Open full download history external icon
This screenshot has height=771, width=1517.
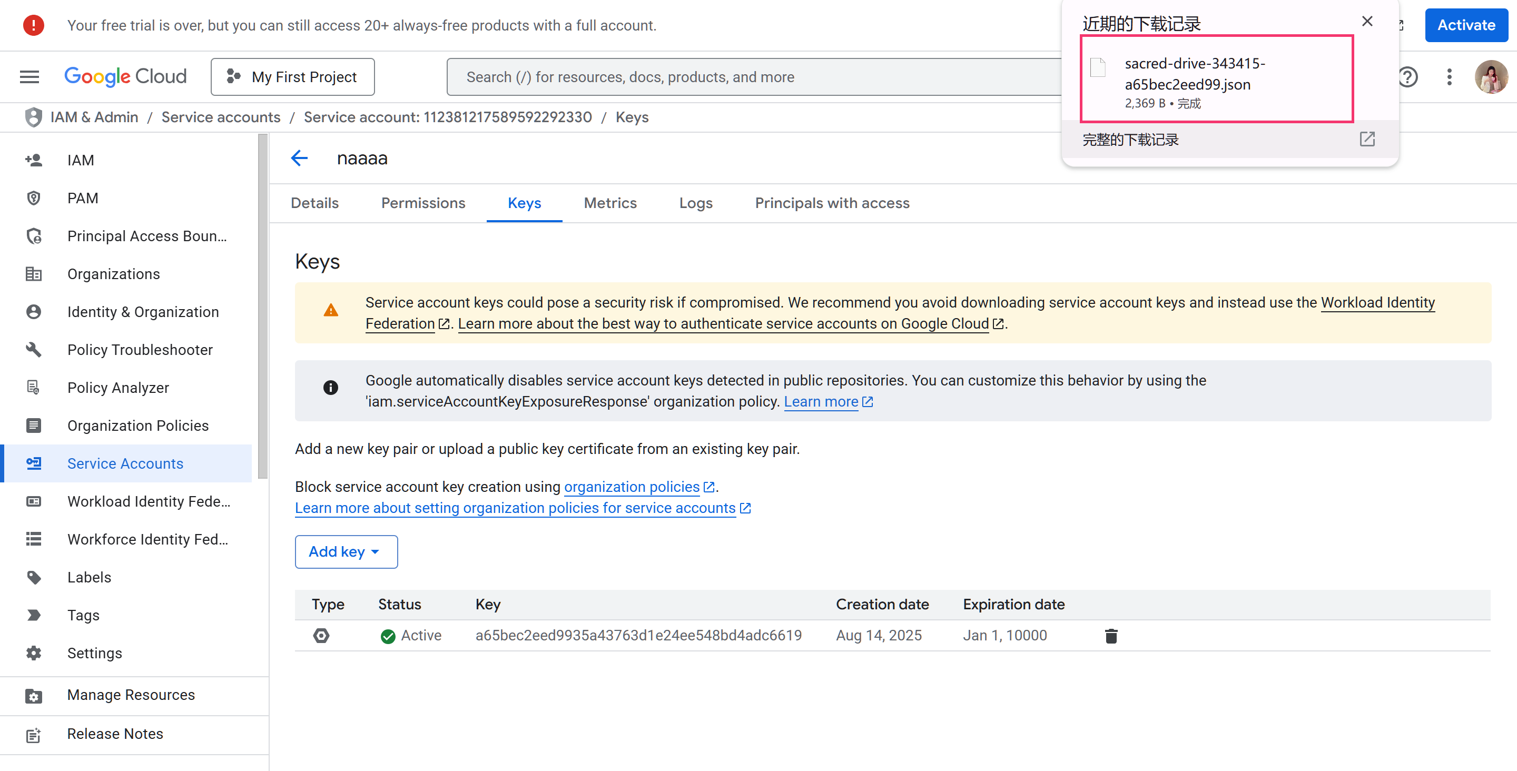pos(1367,139)
